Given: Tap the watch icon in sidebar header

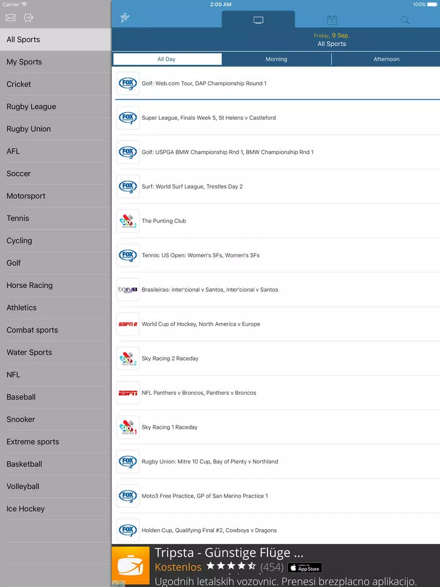Looking at the screenshot, I should [28, 18].
